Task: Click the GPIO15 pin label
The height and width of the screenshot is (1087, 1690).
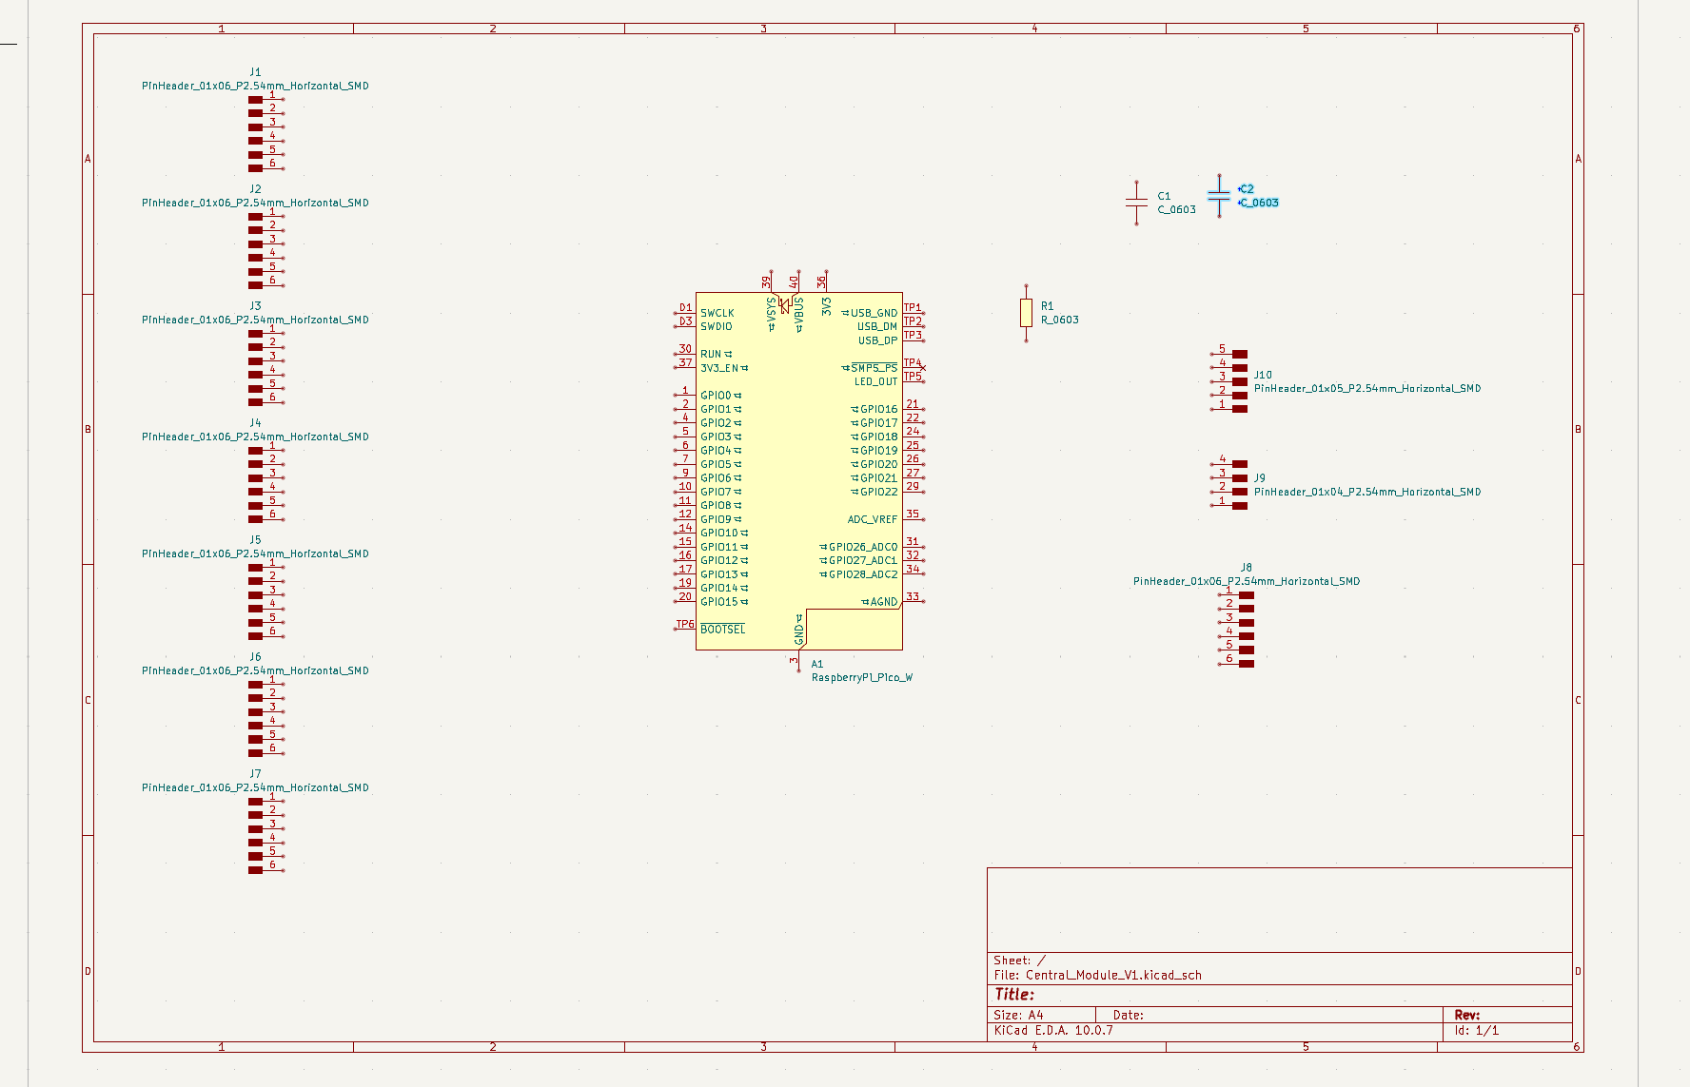Action: click(719, 602)
